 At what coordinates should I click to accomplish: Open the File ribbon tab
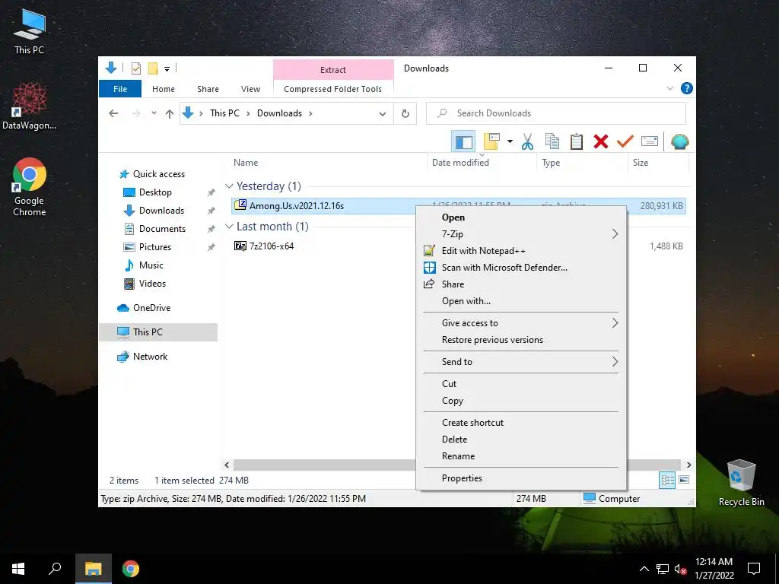click(120, 89)
